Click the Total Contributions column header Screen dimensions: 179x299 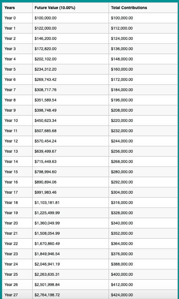pos(129,8)
